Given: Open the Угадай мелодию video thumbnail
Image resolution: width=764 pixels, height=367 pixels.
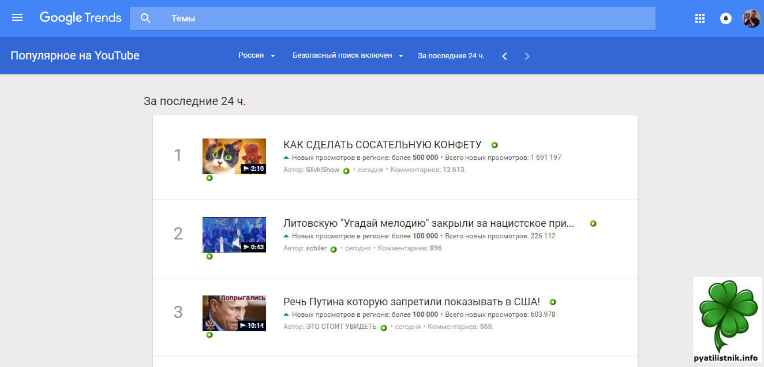Looking at the screenshot, I should (x=234, y=235).
